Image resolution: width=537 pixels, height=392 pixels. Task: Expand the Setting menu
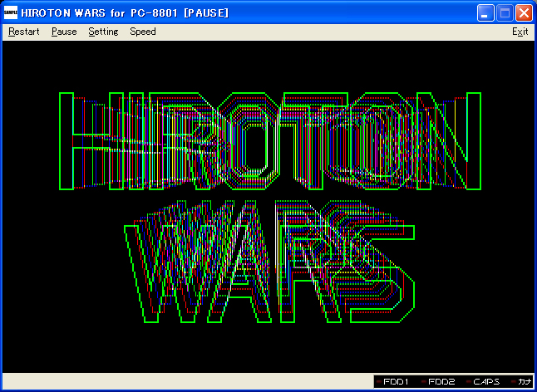pos(103,32)
